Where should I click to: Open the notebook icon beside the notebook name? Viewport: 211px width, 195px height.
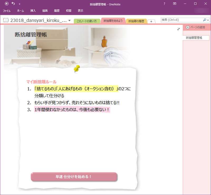(x=6, y=20)
